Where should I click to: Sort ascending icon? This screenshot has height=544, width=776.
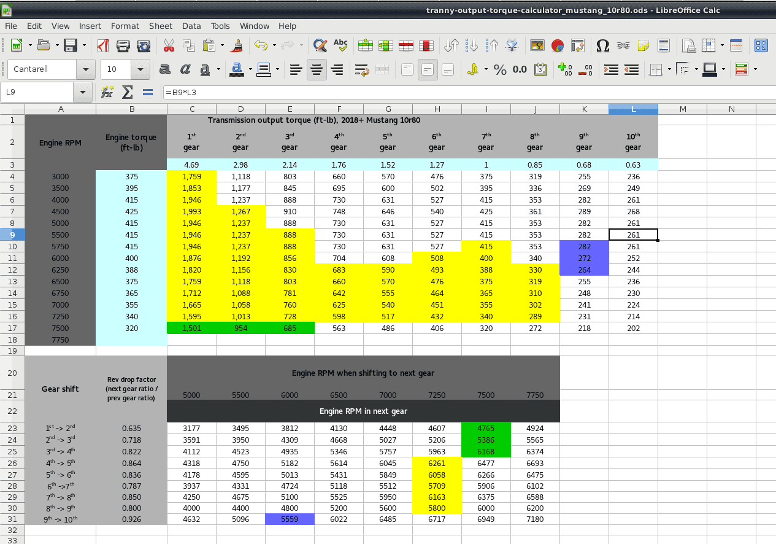[x=472, y=45]
